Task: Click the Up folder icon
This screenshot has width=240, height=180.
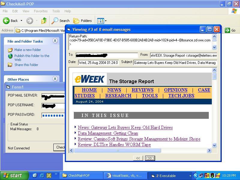Action: [x=44, y=21]
